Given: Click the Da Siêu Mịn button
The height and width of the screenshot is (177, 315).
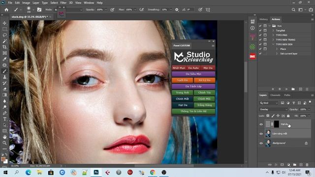Looking at the screenshot, I should (x=193, y=74).
